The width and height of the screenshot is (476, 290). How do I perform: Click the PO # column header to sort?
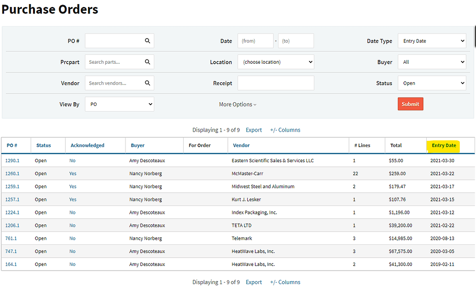[12, 145]
